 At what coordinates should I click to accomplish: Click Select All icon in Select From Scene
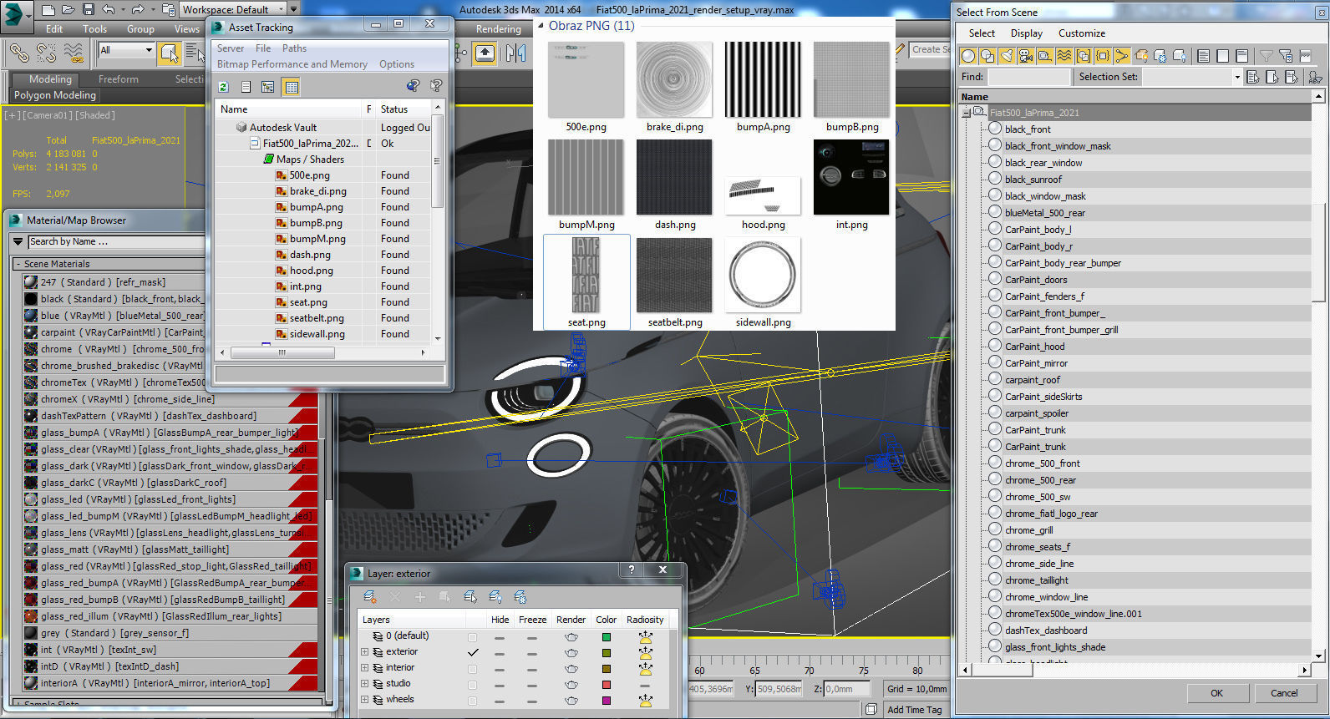(x=1204, y=56)
